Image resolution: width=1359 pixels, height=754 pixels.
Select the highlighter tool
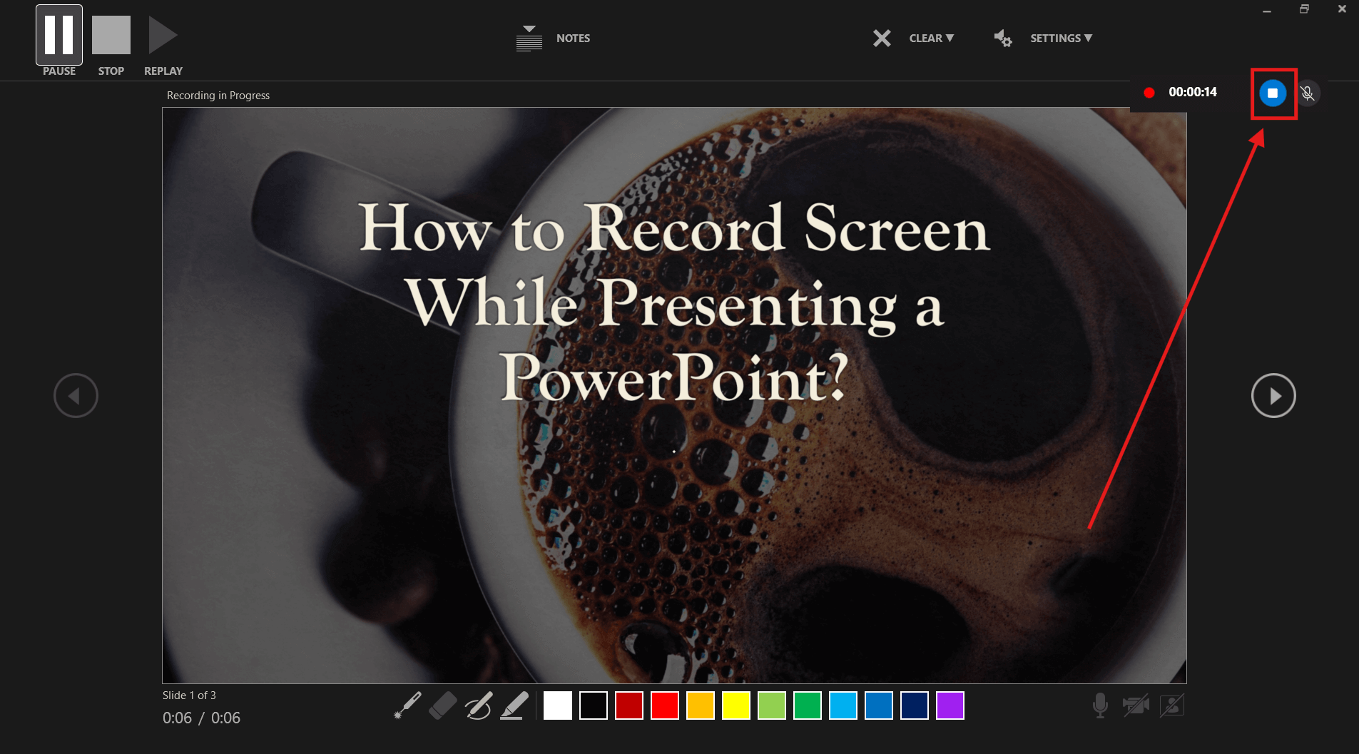(x=515, y=705)
